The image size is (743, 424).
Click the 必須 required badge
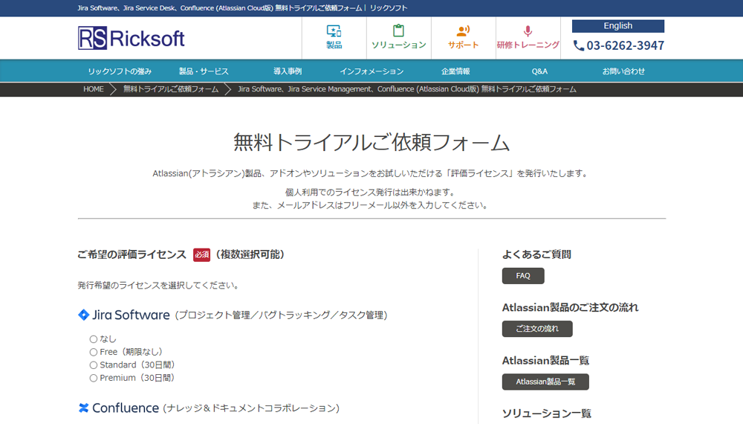pos(201,254)
